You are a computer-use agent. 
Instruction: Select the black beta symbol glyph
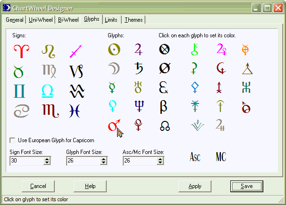pos(163,107)
